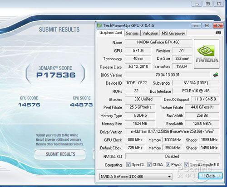227x187 pixels.
Task: Select the Graphics Card tab
Action: 111,33
